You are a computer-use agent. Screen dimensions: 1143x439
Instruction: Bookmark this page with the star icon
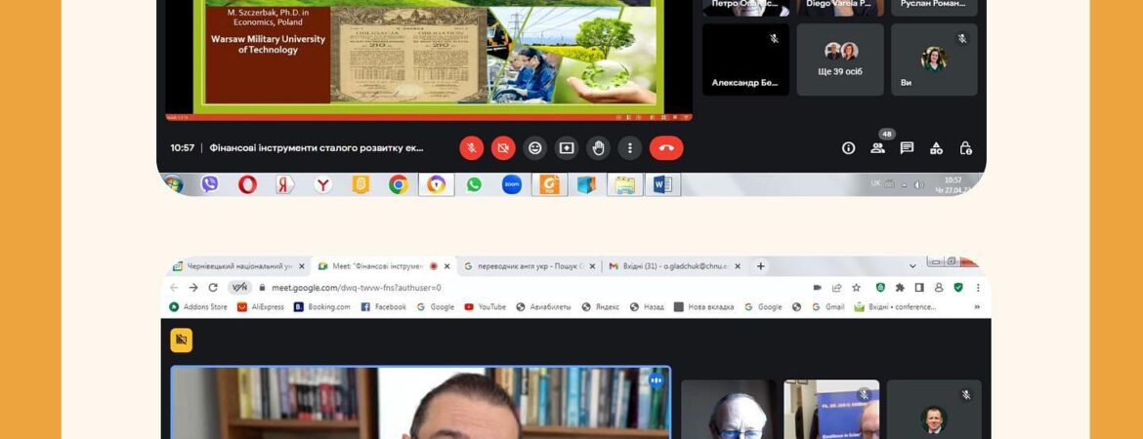[x=857, y=288]
